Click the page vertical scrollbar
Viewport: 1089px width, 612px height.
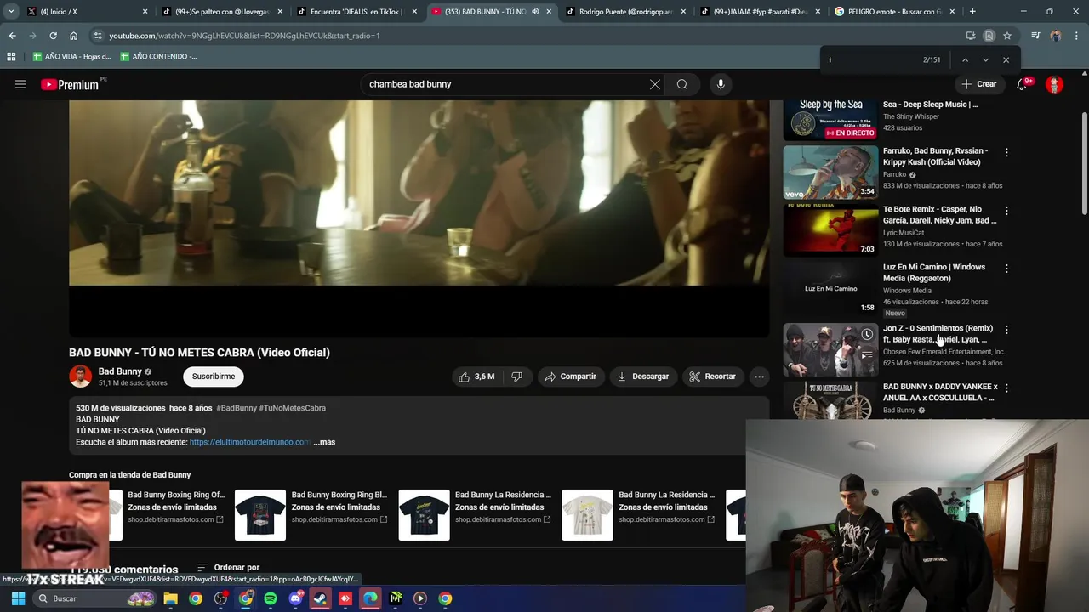click(1084, 161)
